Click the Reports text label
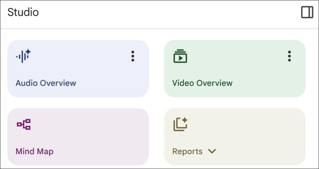Screen dimensions: 319x169 (187, 152)
